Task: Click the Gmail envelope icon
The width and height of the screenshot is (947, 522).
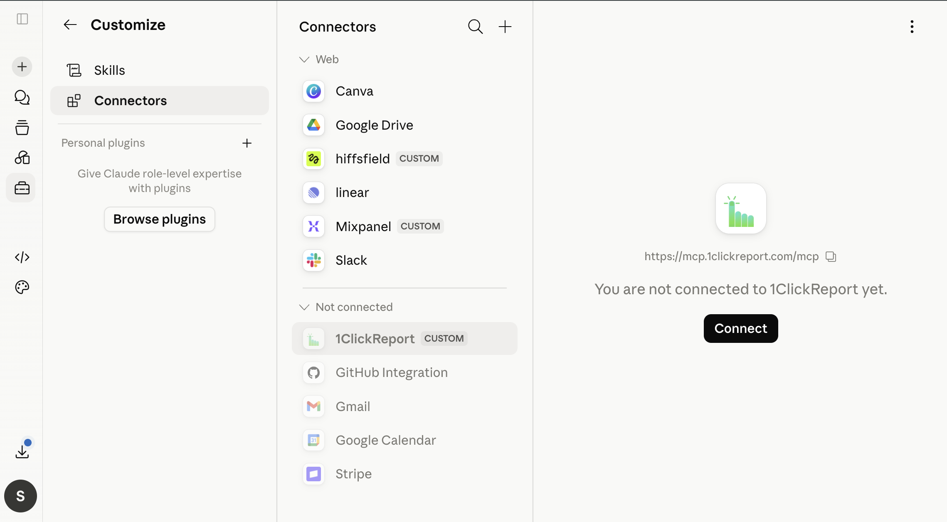Action: (x=313, y=406)
